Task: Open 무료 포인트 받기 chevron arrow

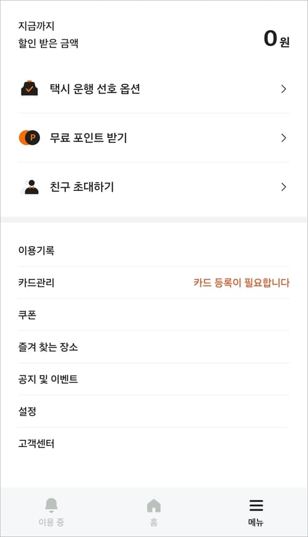Action: pos(283,138)
